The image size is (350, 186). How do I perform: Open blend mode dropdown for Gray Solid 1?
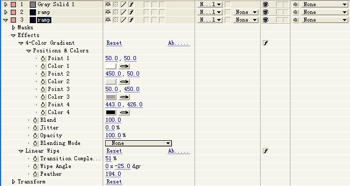coord(209,5)
